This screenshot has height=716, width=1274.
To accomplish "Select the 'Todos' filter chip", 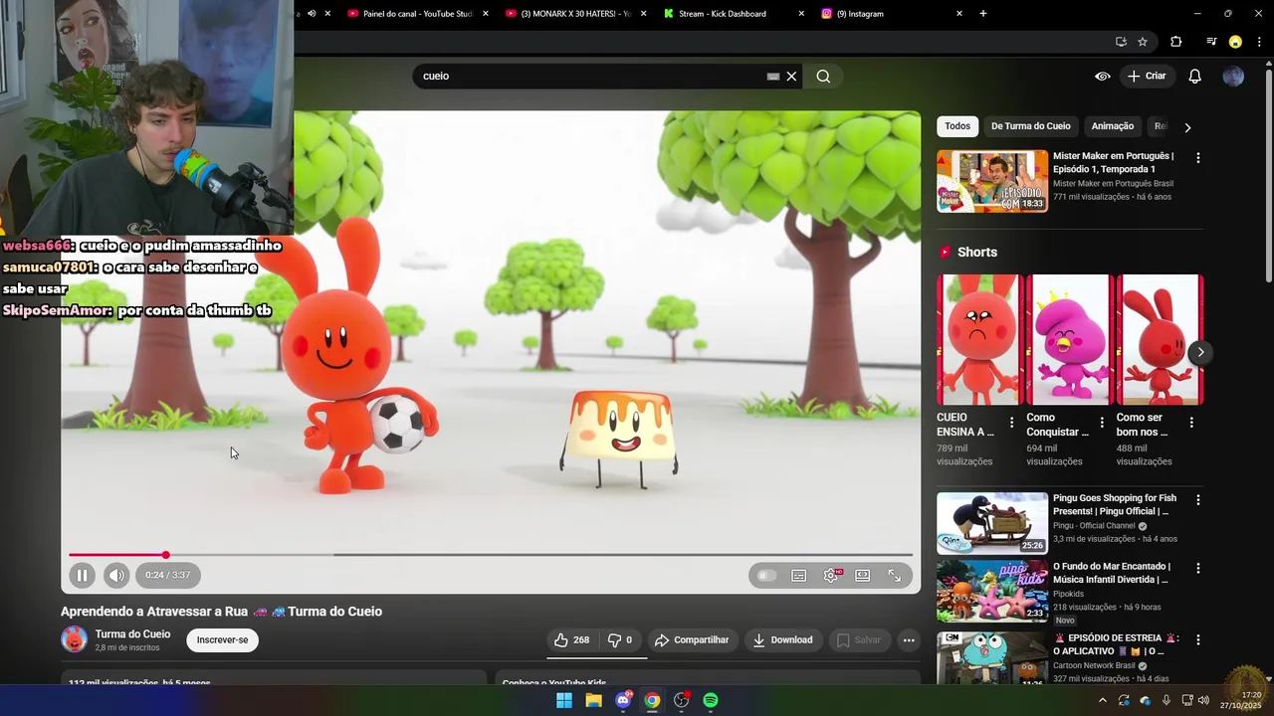I will 957,126.
